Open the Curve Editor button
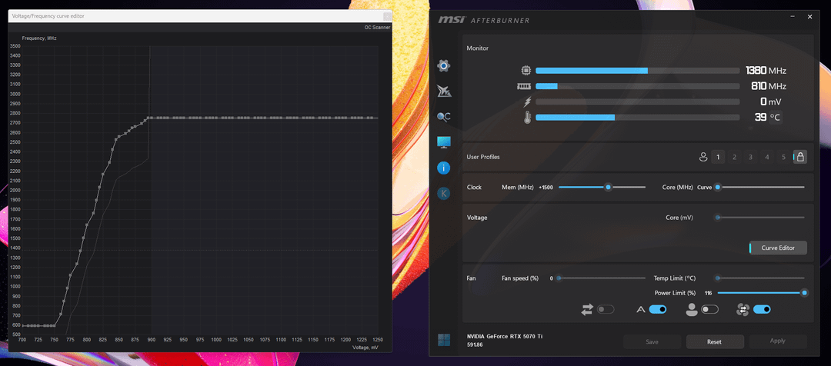The image size is (831, 366). [778, 248]
